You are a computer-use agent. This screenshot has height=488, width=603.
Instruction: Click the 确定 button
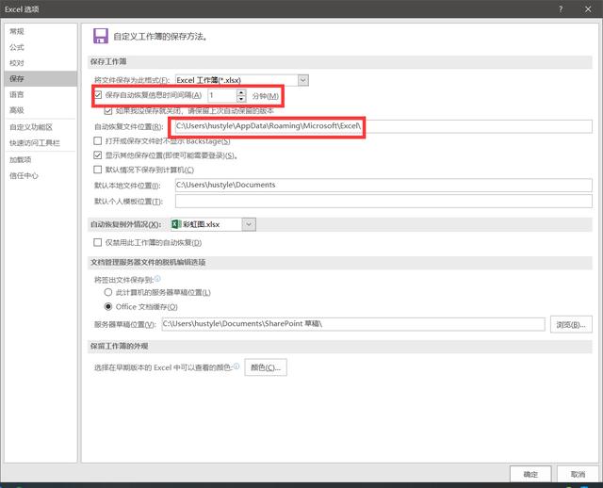[x=530, y=474]
